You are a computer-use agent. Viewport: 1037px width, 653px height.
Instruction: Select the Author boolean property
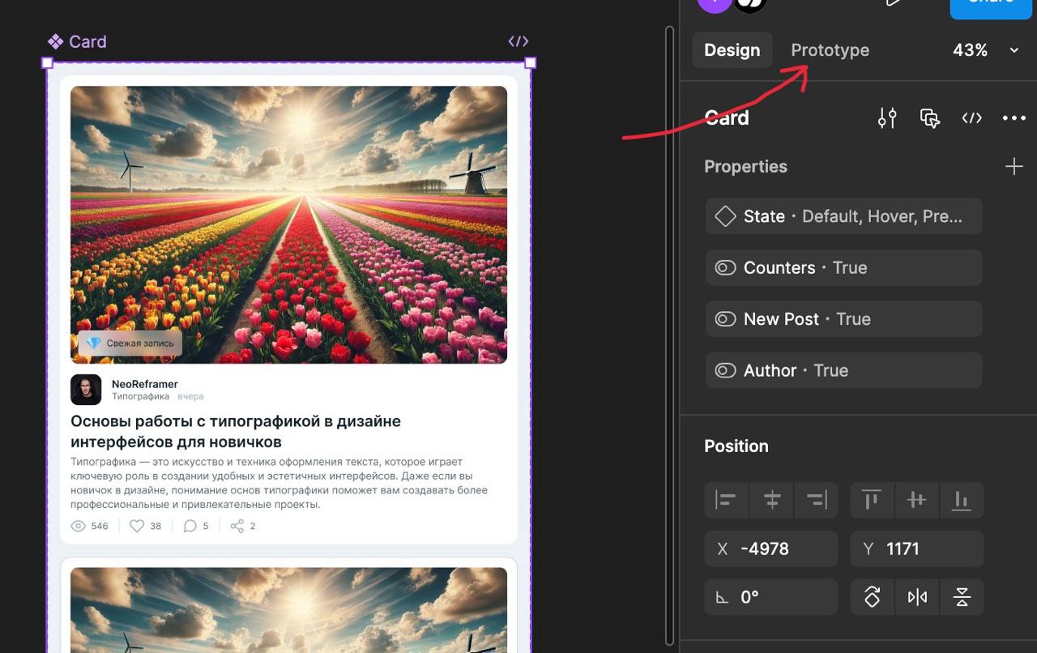pyautogui.click(x=843, y=370)
